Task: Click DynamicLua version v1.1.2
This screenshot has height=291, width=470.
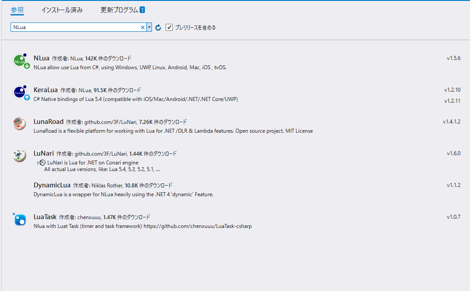Action: 454,185
